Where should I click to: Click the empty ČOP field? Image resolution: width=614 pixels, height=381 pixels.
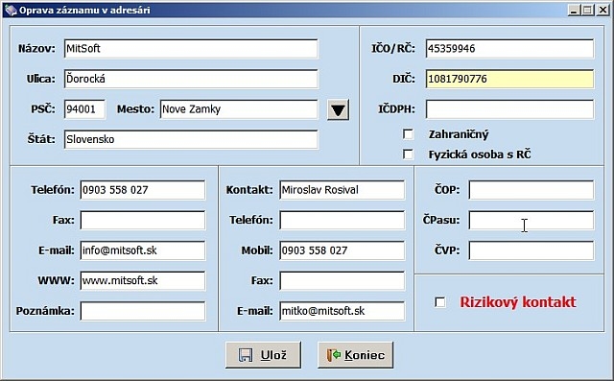tap(531, 190)
